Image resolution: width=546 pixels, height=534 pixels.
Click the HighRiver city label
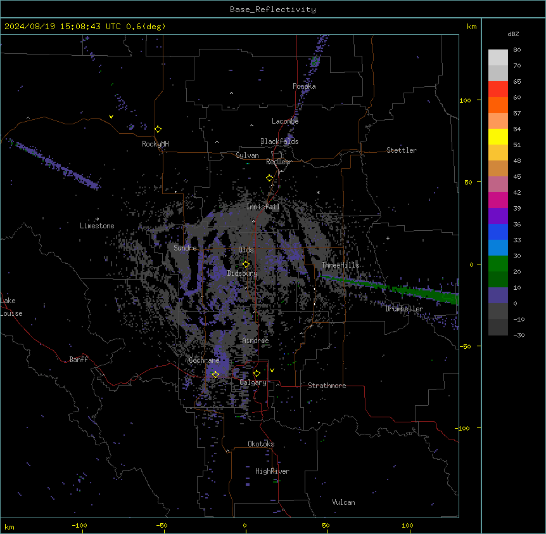(x=272, y=471)
